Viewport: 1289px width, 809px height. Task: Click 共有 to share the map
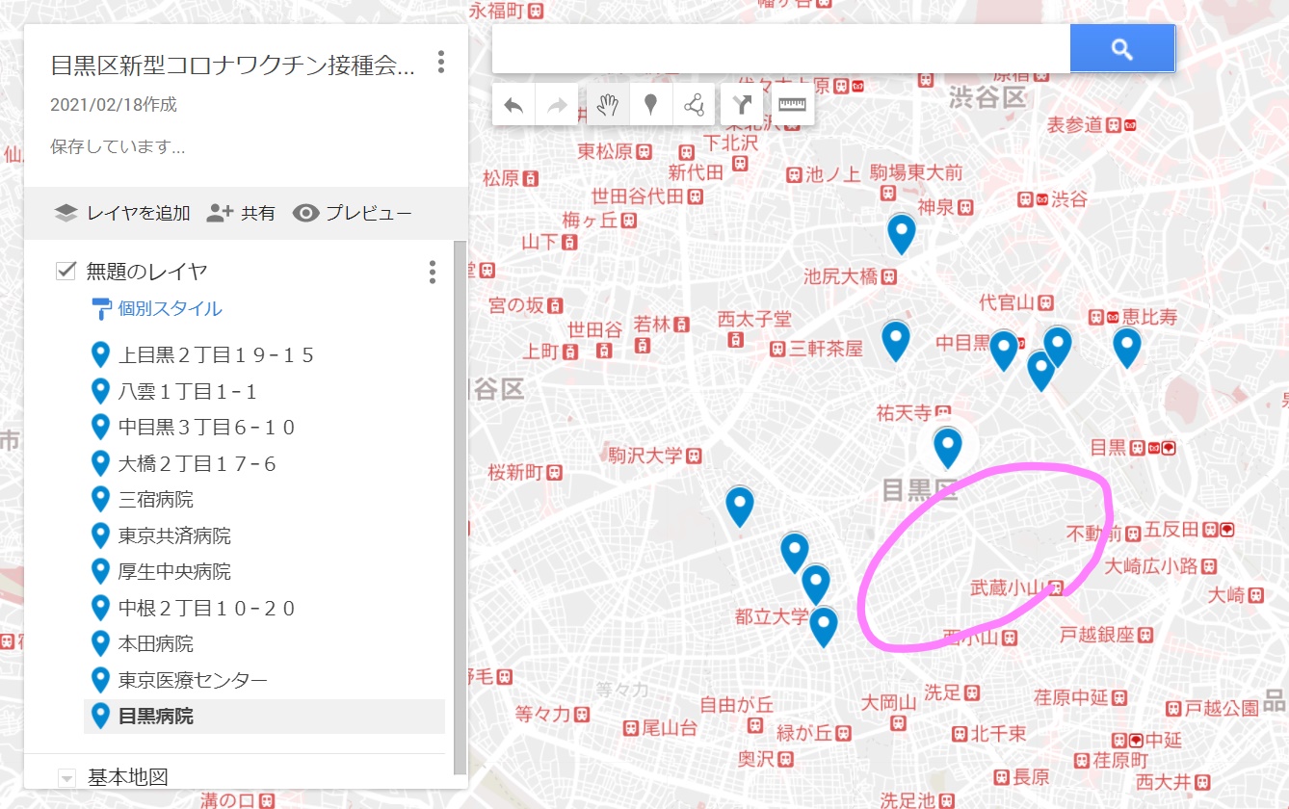click(241, 214)
